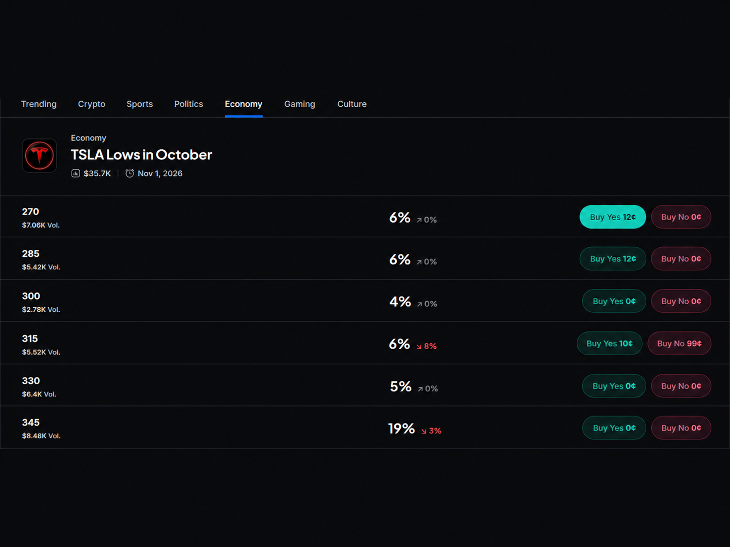Buy No 0¢ on the 300 row
This screenshot has width=730, height=547.
click(x=681, y=301)
